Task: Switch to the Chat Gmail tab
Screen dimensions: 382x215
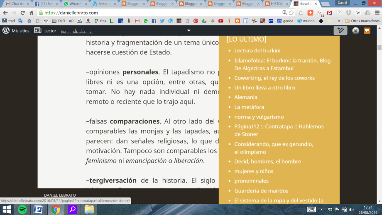Action: (x=17, y=4)
